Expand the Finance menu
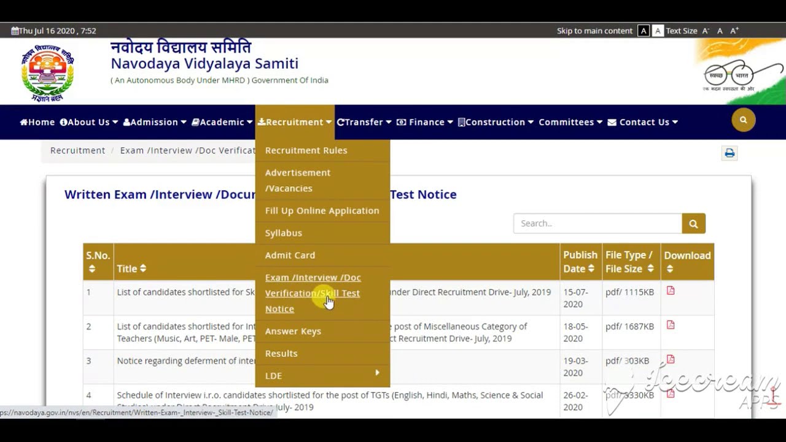Screen dimensions: 786x442 point(425,122)
